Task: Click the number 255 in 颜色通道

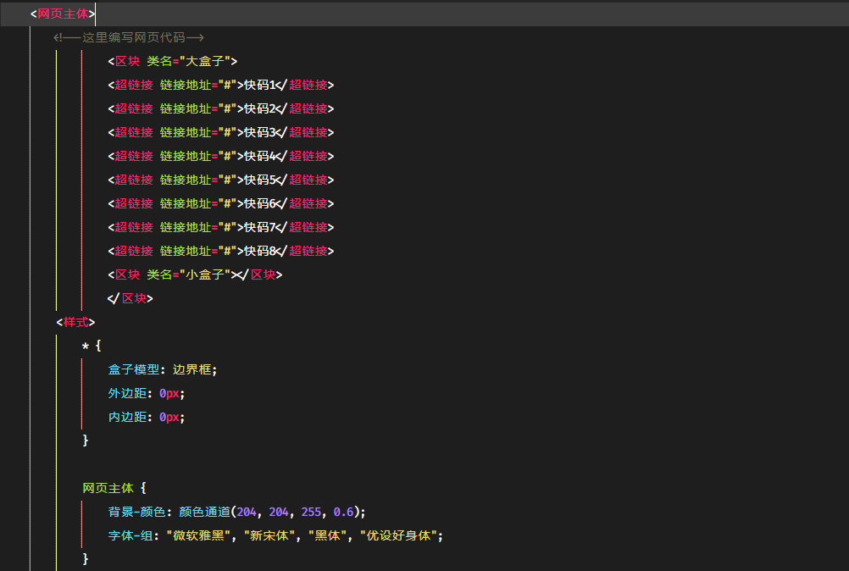Action: (311, 512)
